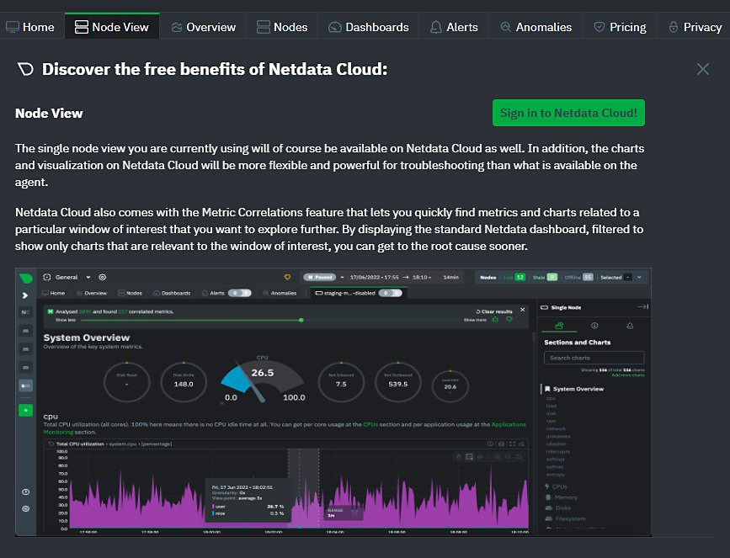Click the Netdata logo beside the Discover heading
The height and width of the screenshot is (558, 730).
tap(25, 69)
